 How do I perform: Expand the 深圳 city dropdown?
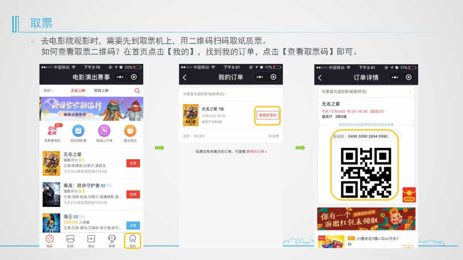pyautogui.click(x=48, y=91)
